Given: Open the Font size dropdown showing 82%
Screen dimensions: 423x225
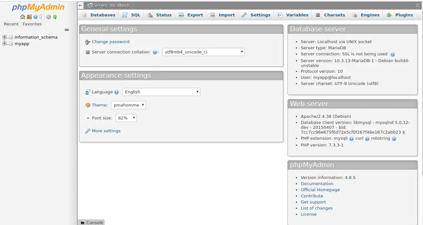Looking at the screenshot, I should point(126,118).
